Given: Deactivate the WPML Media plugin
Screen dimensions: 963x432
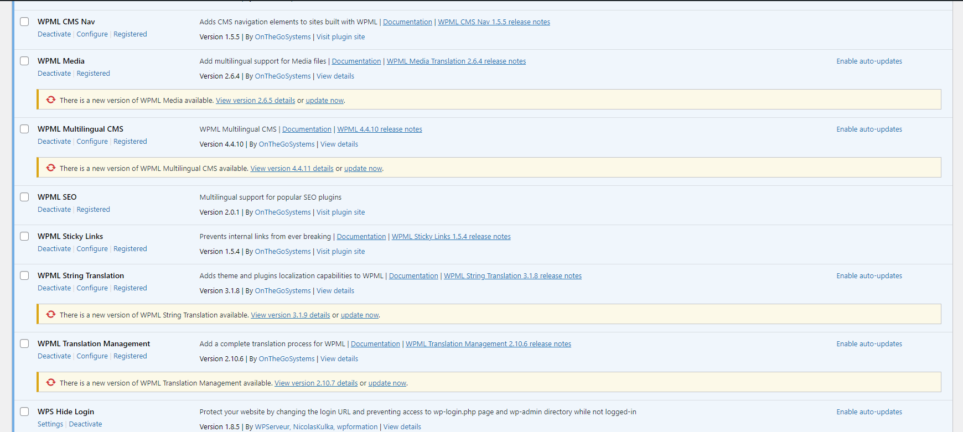Looking at the screenshot, I should [x=54, y=74].
